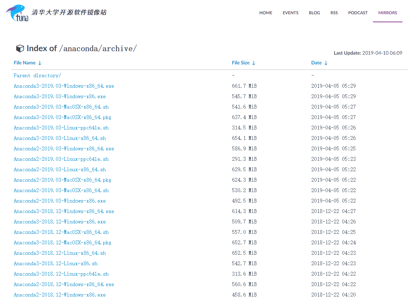415x300 pixels.
Task: Click the date 2019-04-05 05:25
Action: click(334, 149)
